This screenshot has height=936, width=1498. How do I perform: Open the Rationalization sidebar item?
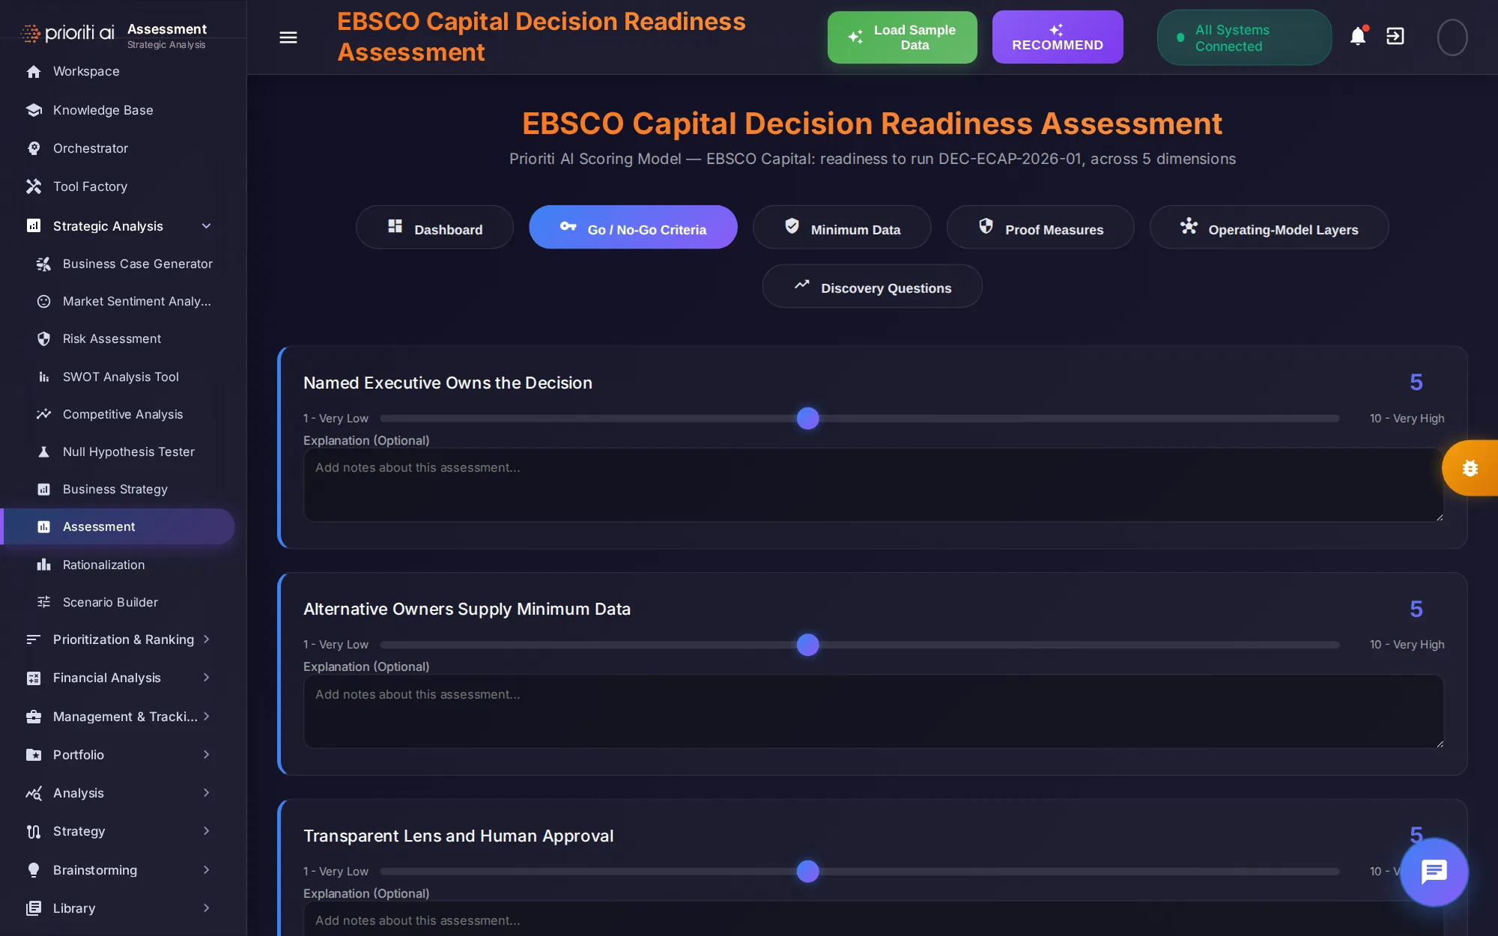pos(103,565)
